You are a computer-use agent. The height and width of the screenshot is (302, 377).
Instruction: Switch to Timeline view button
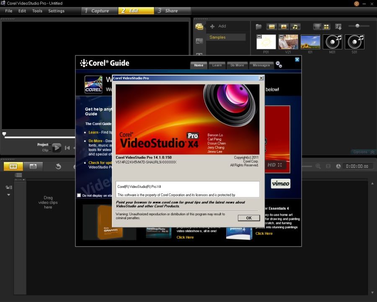(x=33, y=166)
